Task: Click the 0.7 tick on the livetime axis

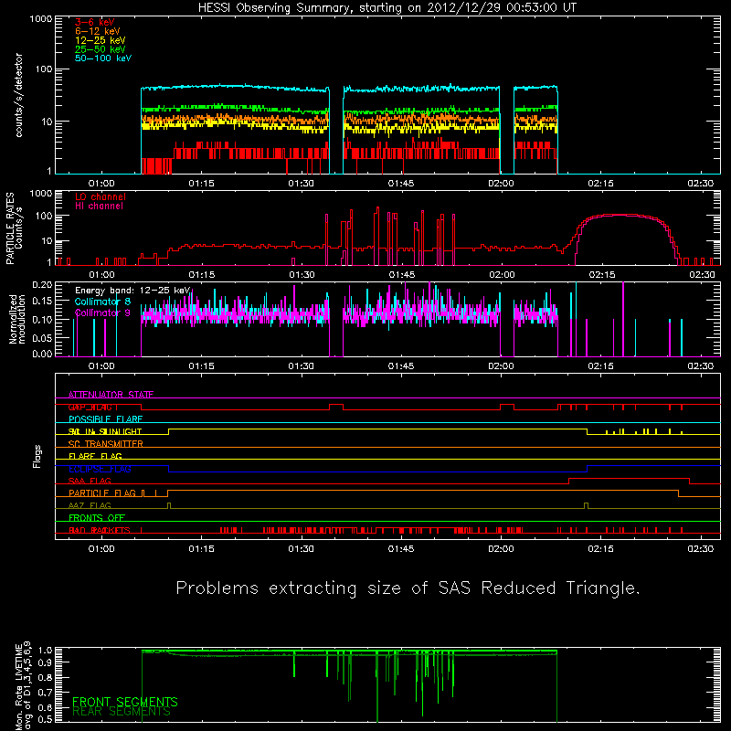Action: click(47, 693)
